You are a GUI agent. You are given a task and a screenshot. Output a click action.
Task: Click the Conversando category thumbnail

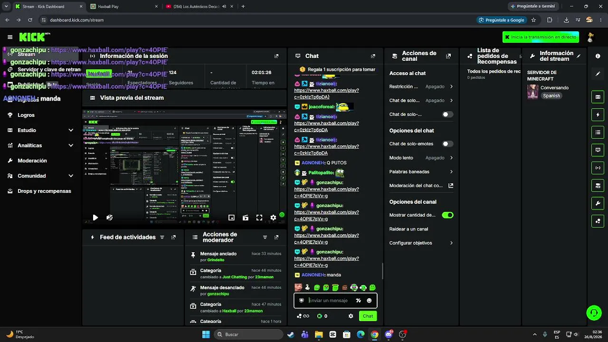[533, 92]
